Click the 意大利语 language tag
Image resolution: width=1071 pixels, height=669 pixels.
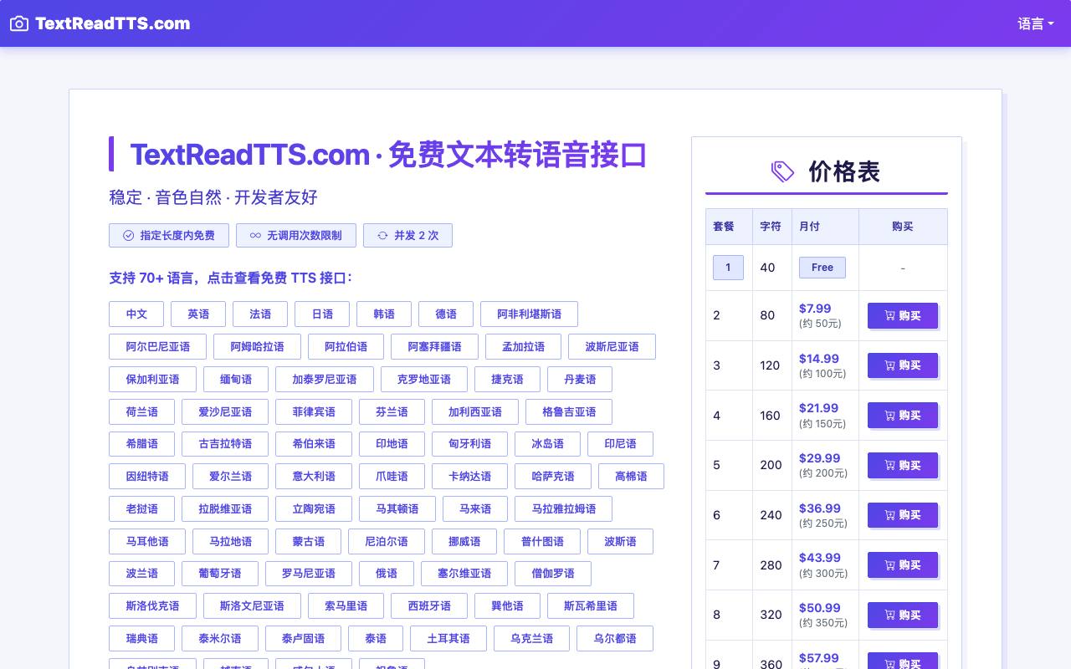click(x=314, y=477)
